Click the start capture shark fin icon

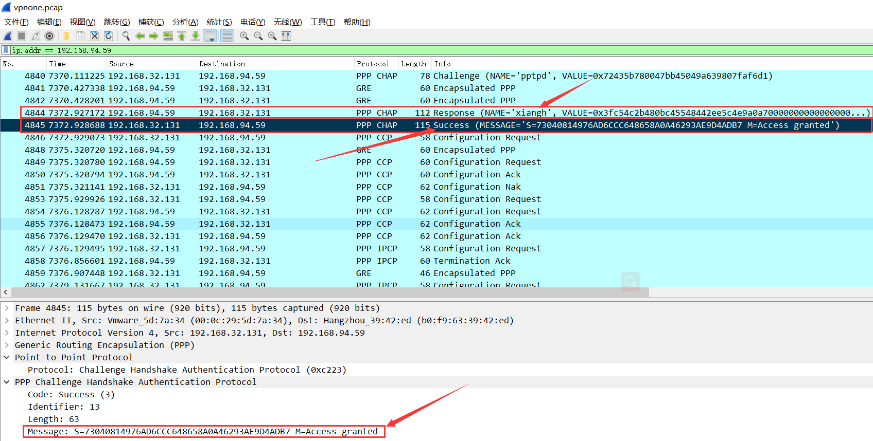pos(8,36)
